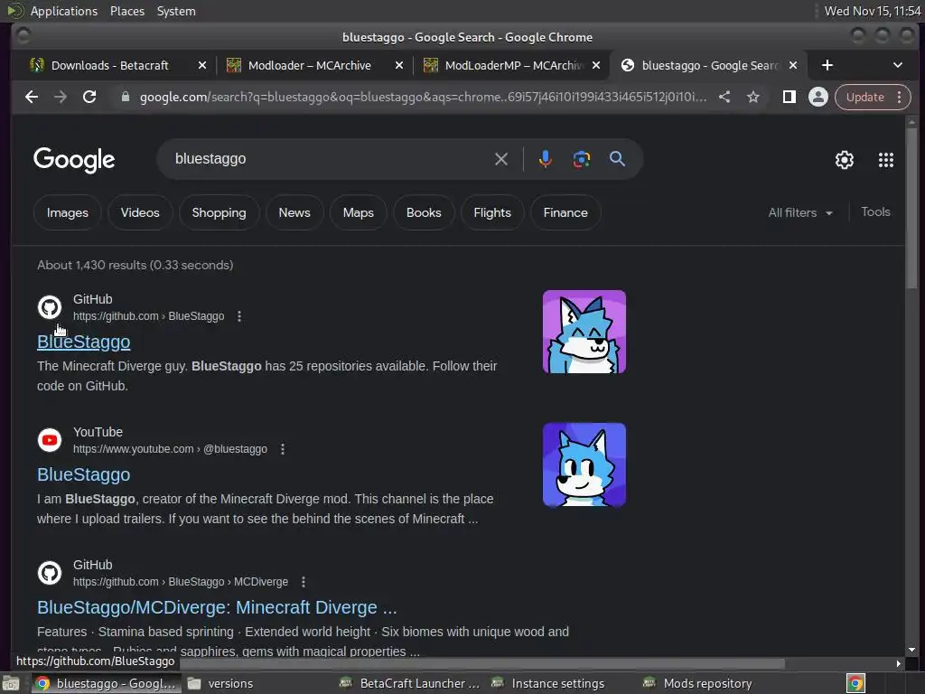Filter results by Videos

pos(140,212)
